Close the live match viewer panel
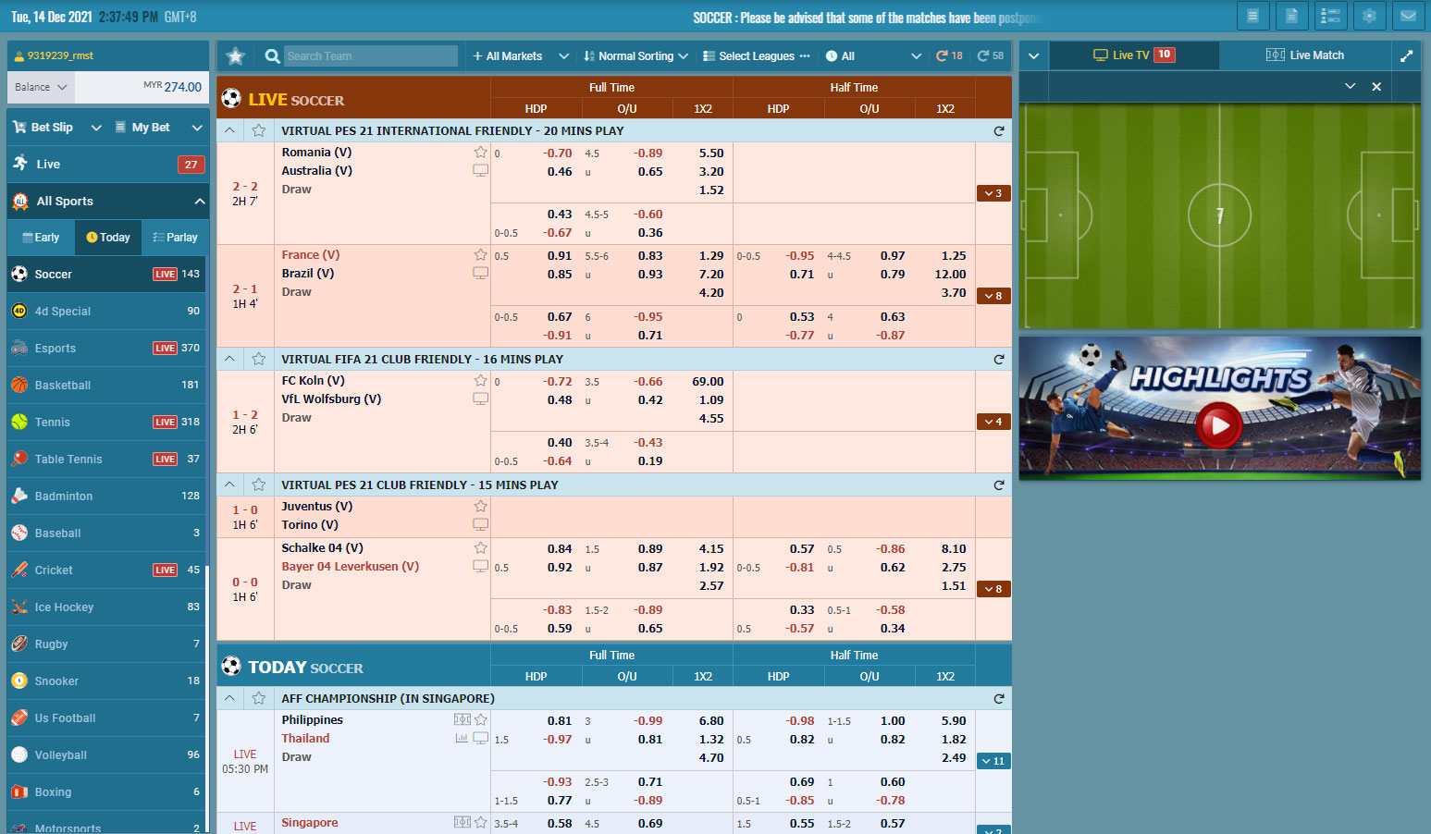The width and height of the screenshot is (1431, 834). tap(1376, 86)
